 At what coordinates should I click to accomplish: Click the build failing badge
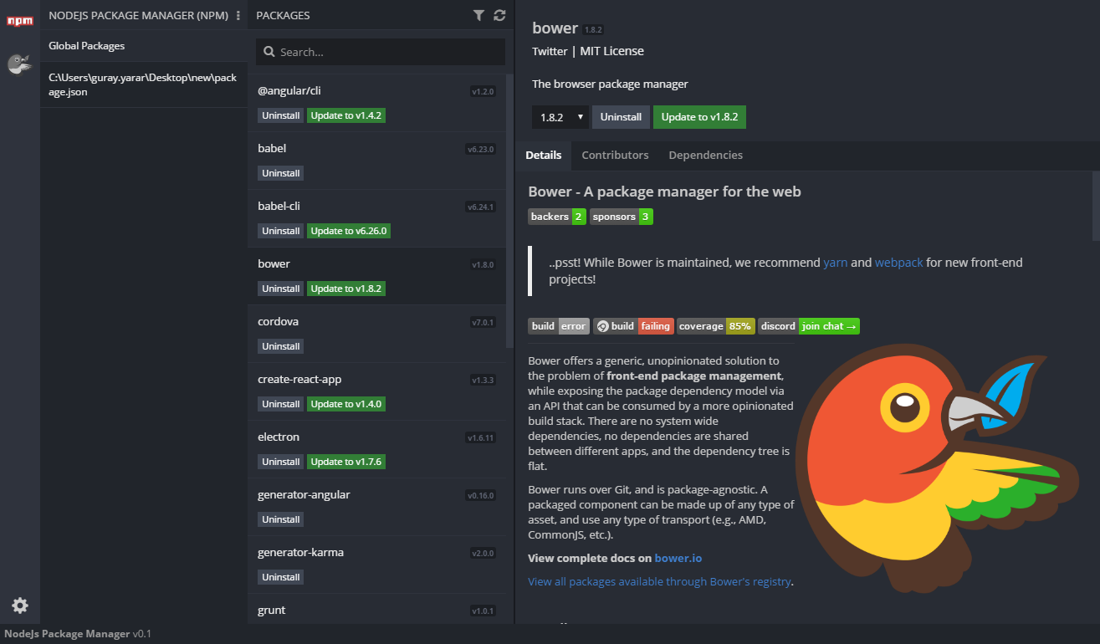point(633,326)
